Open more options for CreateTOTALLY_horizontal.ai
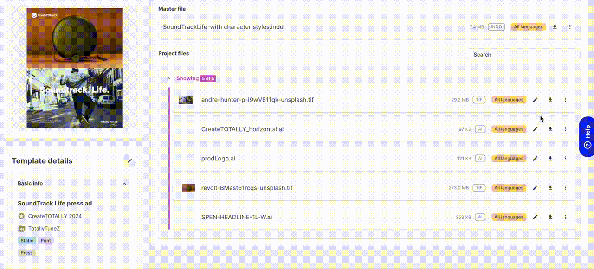The height and width of the screenshot is (269, 594). coord(565,129)
